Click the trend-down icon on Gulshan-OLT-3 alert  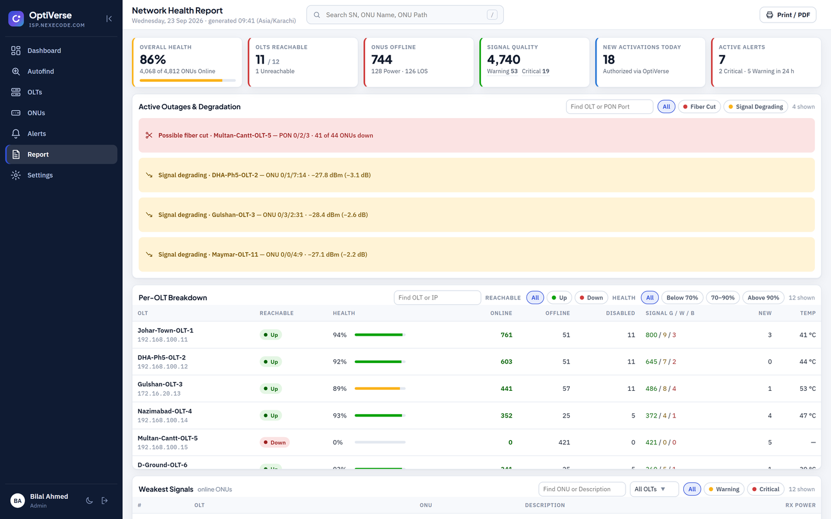(149, 215)
